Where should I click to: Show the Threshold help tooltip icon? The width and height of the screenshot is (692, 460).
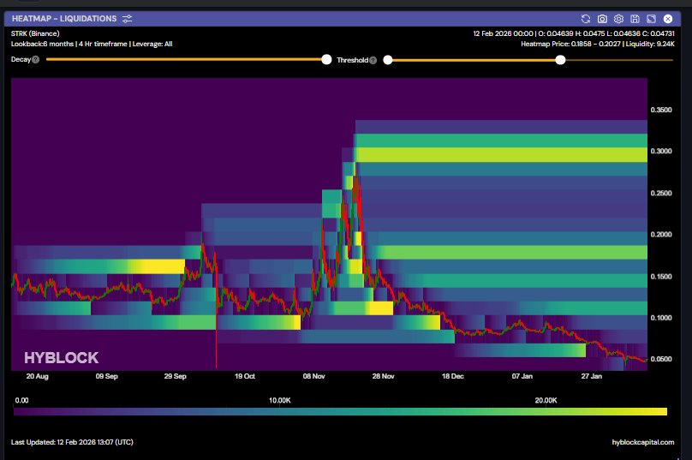[x=373, y=60]
